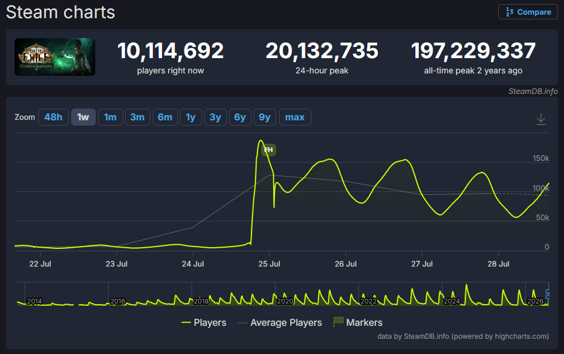The width and height of the screenshot is (564, 354).
Task: Toggle the Markers legend item
Action: 358,322
